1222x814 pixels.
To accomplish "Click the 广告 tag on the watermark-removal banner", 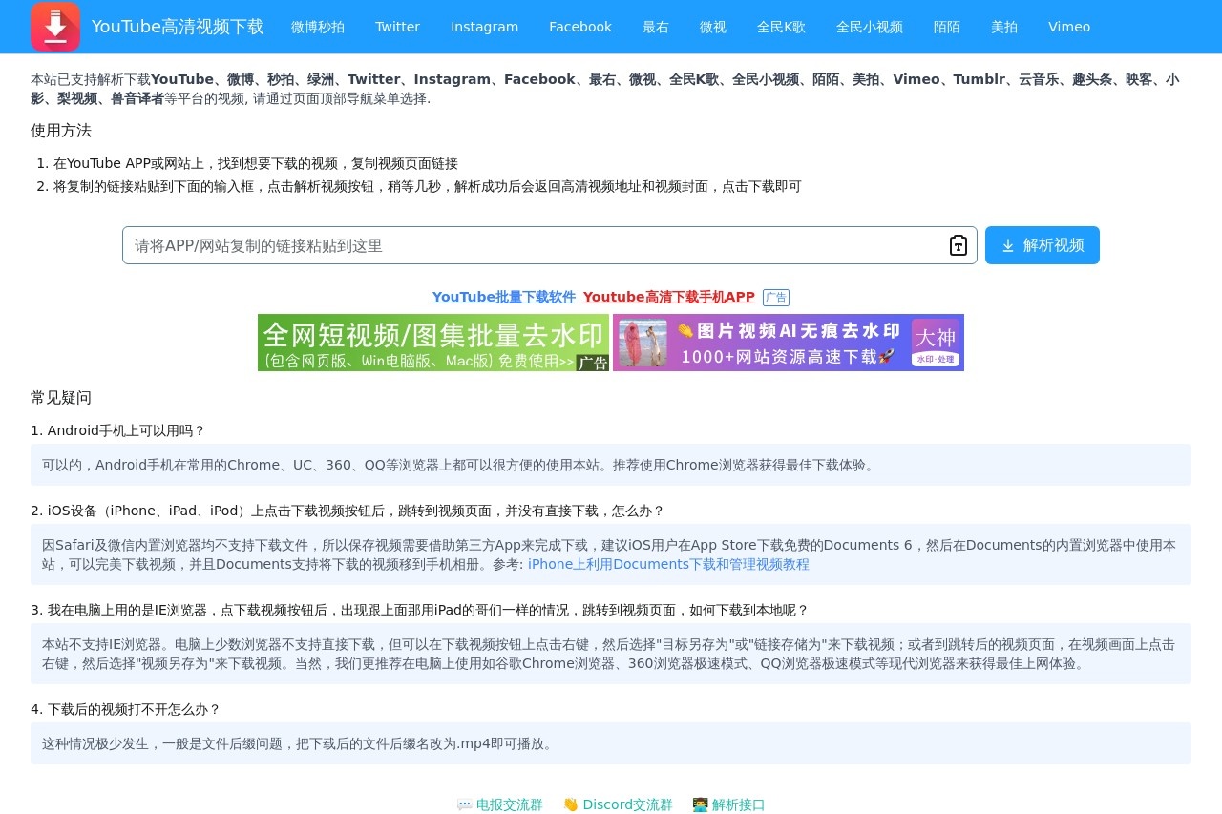I will [x=592, y=363].
